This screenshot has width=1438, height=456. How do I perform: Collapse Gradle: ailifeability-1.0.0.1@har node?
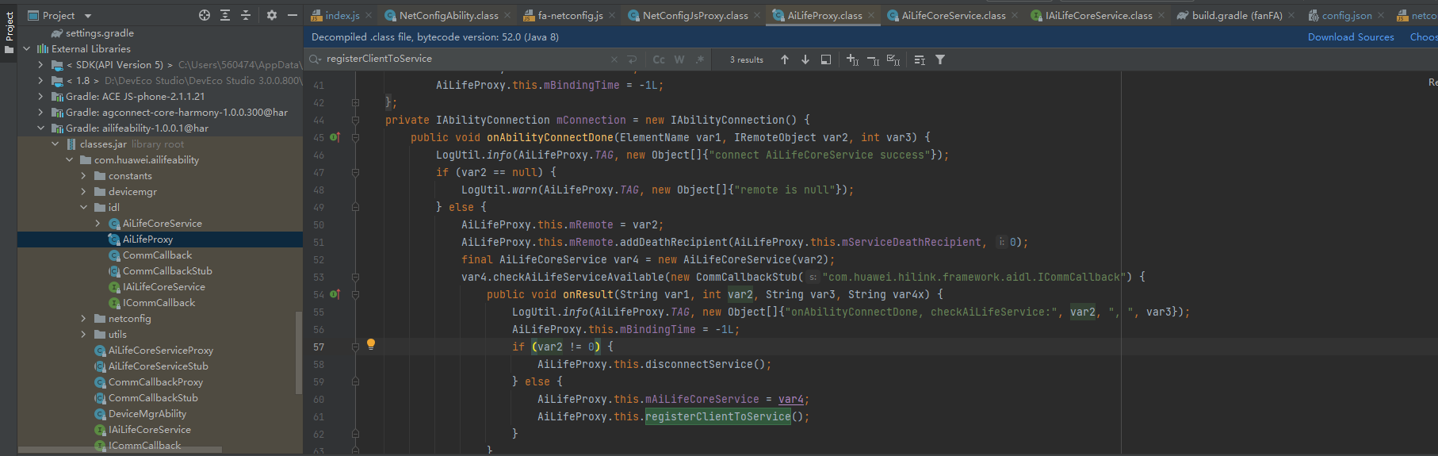41,128
